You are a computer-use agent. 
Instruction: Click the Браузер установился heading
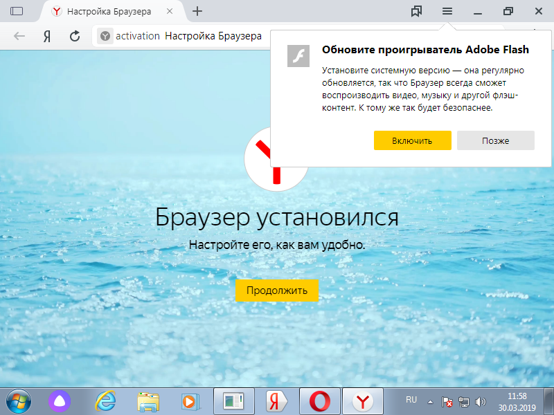pyautogui.click(x=277, y=217)
